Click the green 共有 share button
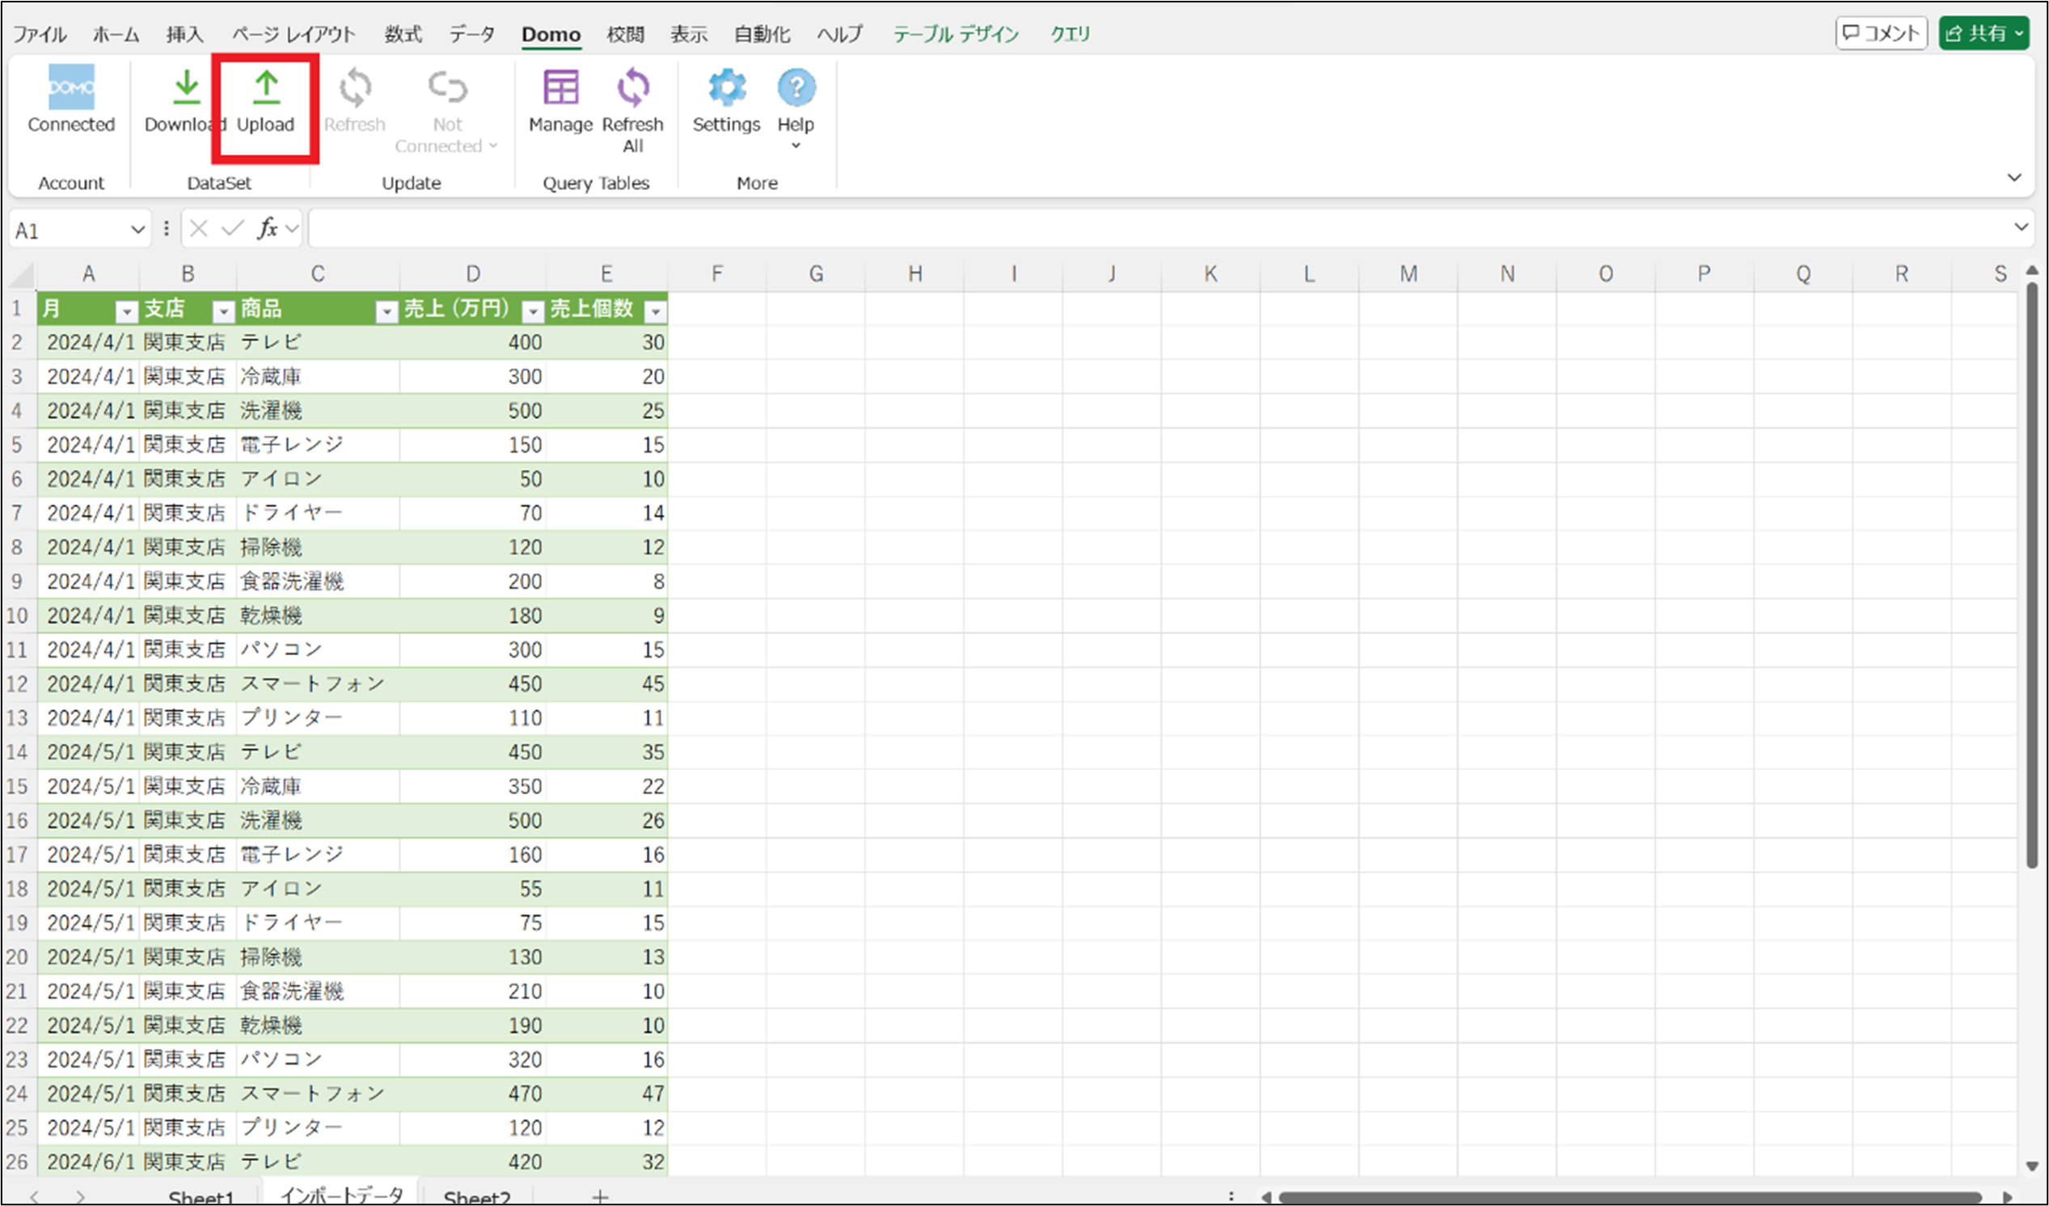 [1984, 33]
